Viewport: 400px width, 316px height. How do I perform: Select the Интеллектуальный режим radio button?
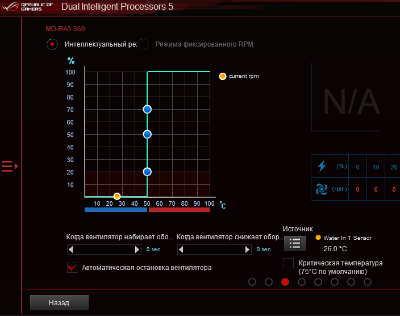pyautogui.click(x=52, y=44)
